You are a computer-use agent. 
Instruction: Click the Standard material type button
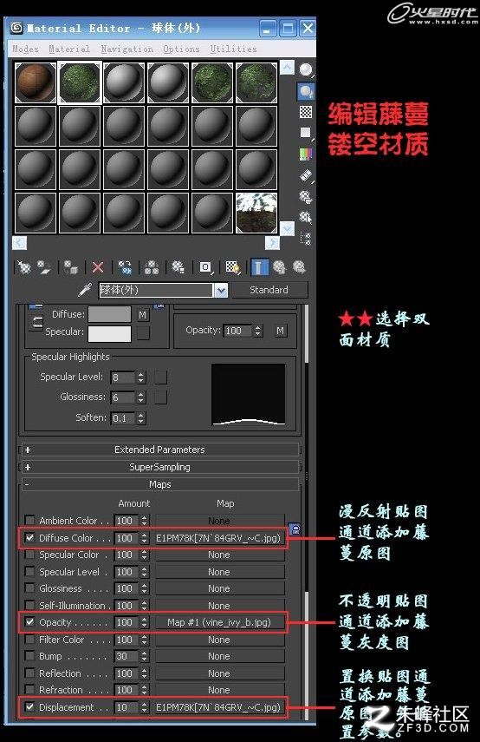[x=269, y=290]
